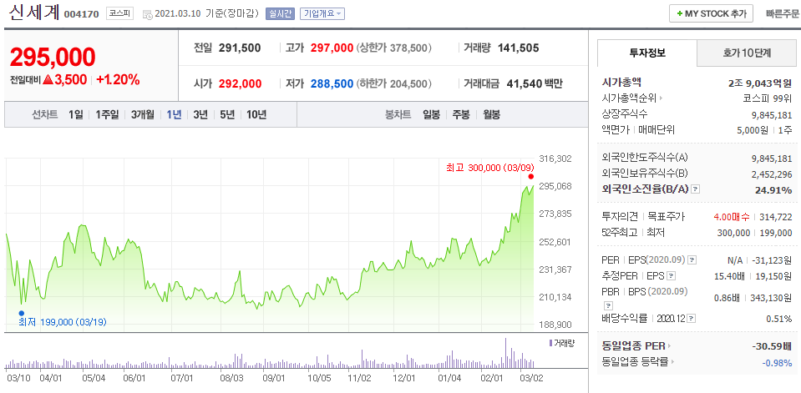
Task: Click the 코스피 99위 ranking value
Action: pos(768,98)
